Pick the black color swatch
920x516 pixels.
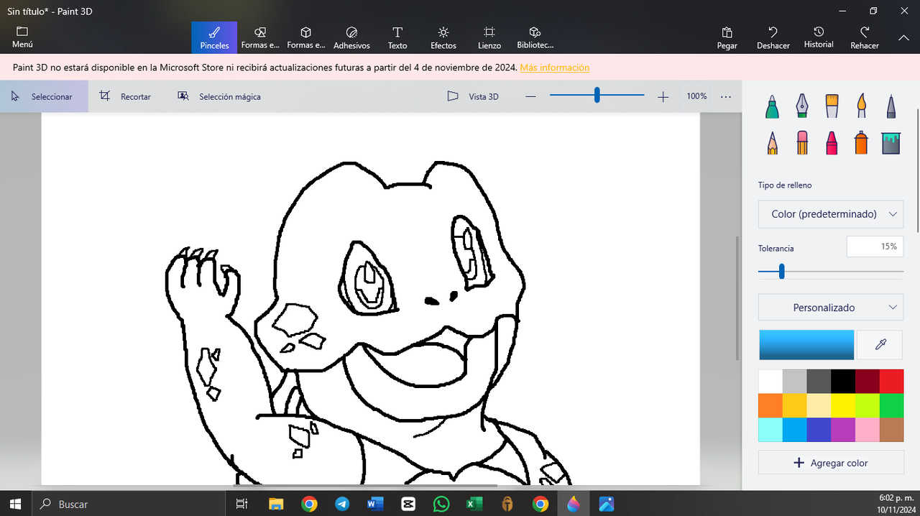coord(843,381)
